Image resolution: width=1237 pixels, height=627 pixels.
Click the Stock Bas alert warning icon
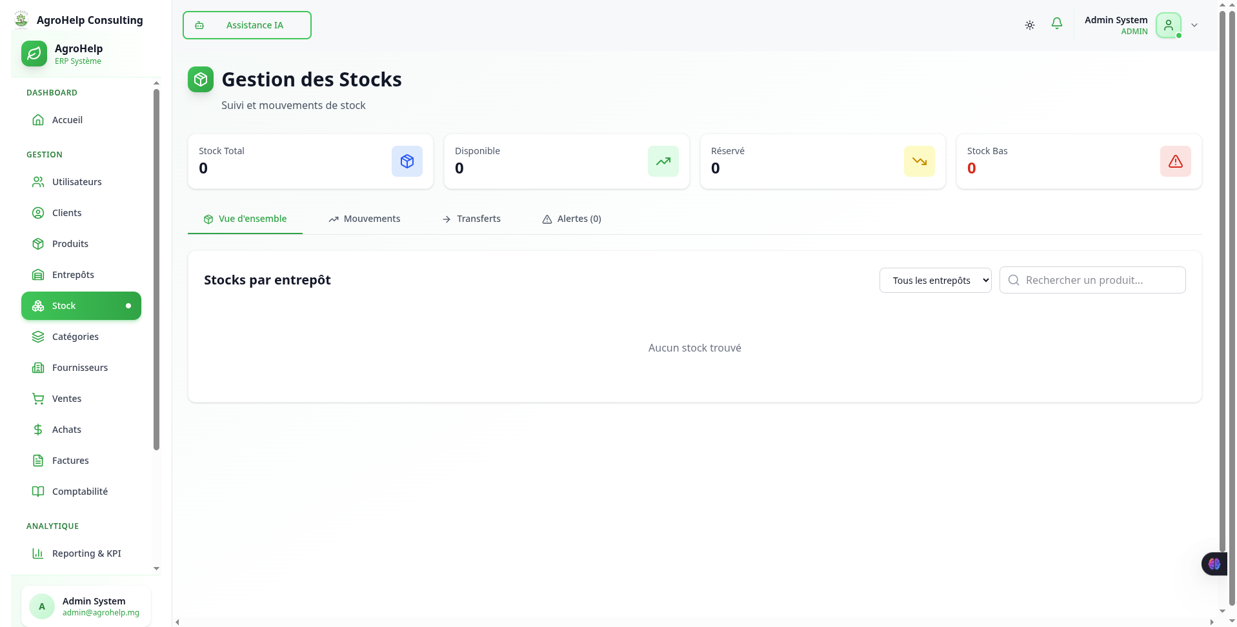tap(1176, 161)
